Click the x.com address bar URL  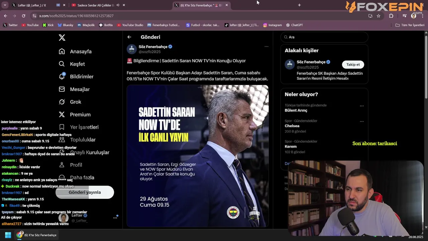coord(76,16)
